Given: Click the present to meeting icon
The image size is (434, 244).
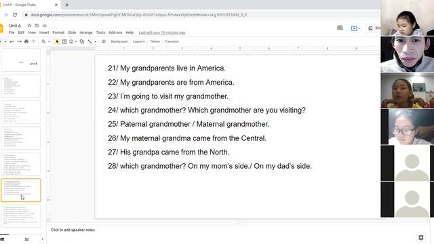Looking at the screenshot, I should (x=354, y=28).
